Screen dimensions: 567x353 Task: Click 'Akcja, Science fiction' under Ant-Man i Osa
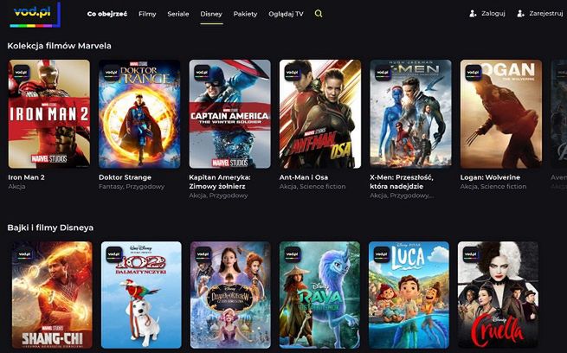(312, 186)
